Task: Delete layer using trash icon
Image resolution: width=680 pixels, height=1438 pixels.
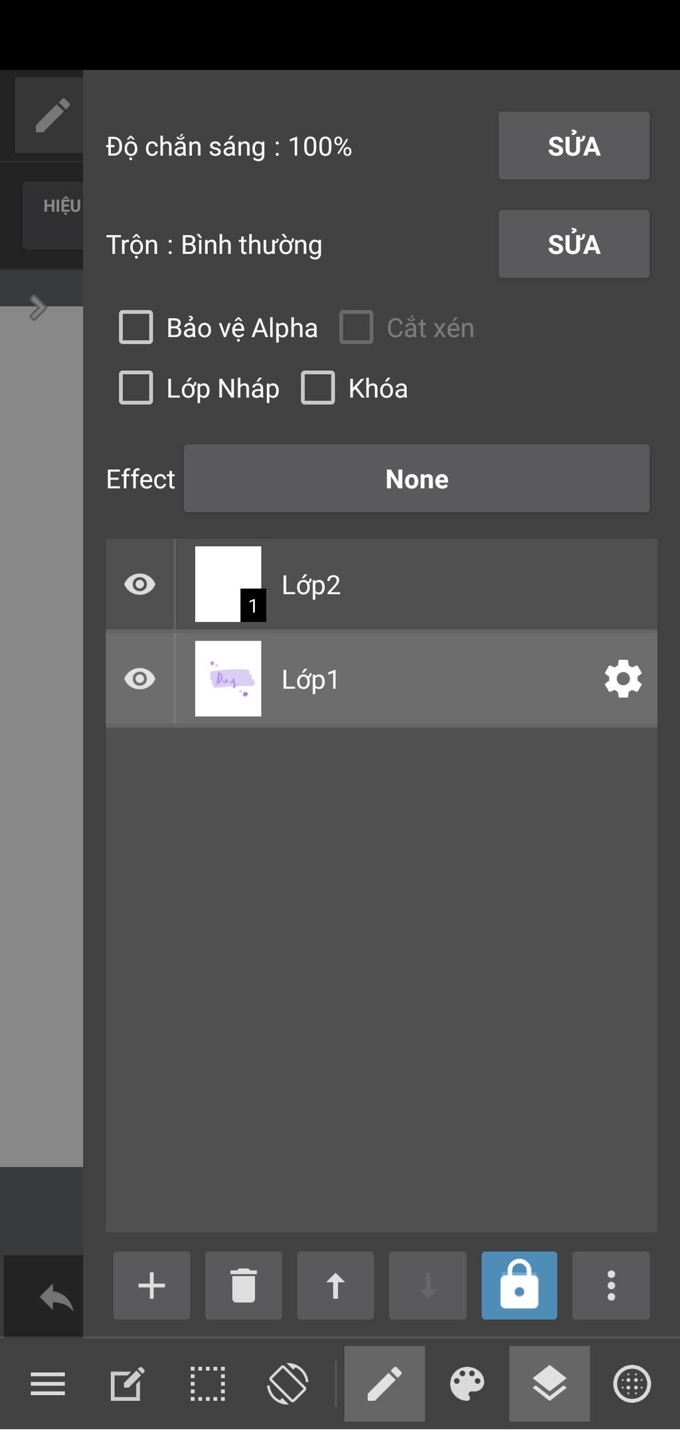Action: (x=243, y=1285)
